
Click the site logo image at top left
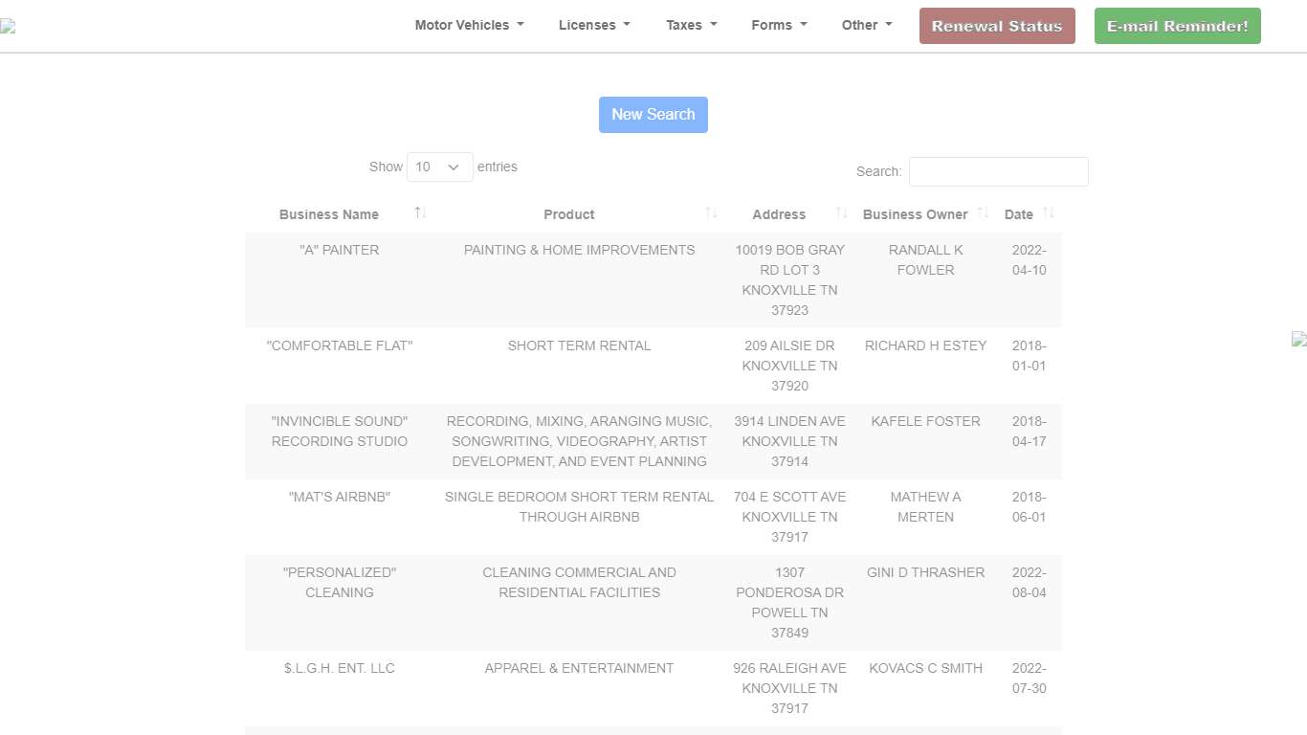(x=8, y=26)
